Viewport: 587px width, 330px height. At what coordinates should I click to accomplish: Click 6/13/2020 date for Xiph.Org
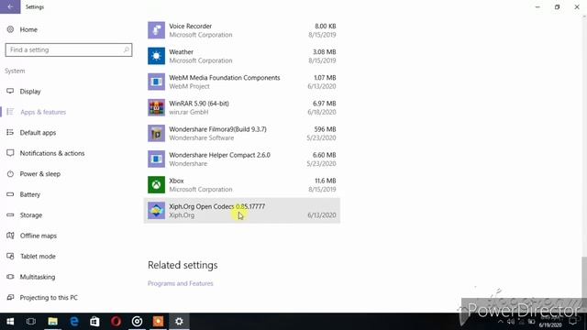point(322,215)
